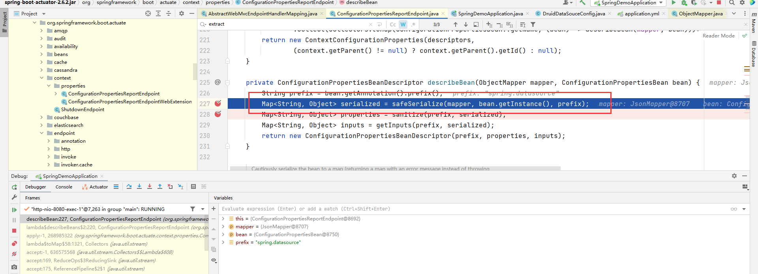Show more editor tabs chevron
This screenshot has height=274, width=758.
point(734,13)
